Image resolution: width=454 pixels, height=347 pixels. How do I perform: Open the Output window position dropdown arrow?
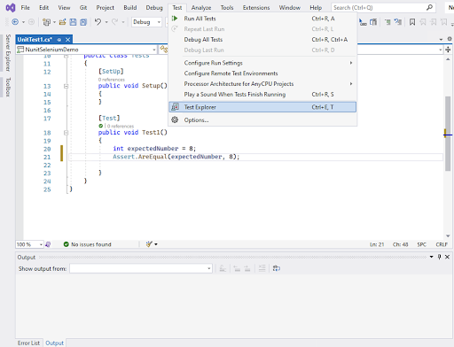click(432, 257)
